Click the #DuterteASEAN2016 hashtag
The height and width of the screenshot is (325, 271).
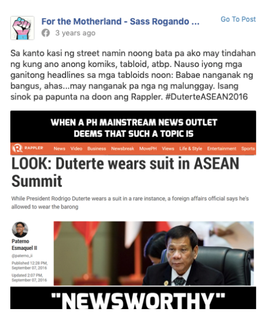(207, 97)
